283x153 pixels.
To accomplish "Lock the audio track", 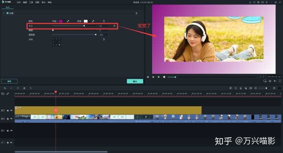I will pos(8,142).
